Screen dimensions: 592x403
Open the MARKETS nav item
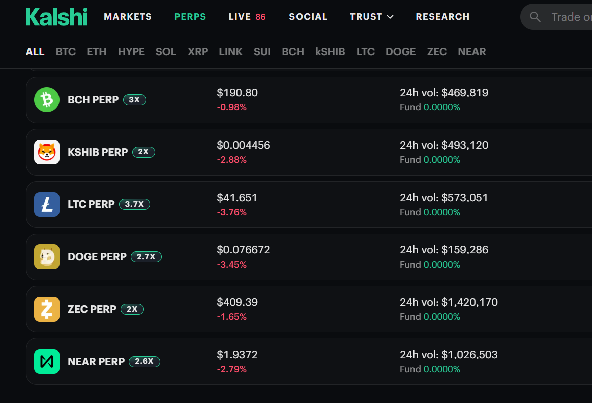128,17
